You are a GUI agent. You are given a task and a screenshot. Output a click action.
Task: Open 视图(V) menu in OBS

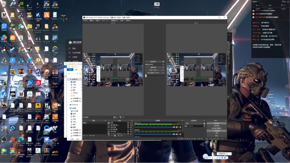(98, 21)
